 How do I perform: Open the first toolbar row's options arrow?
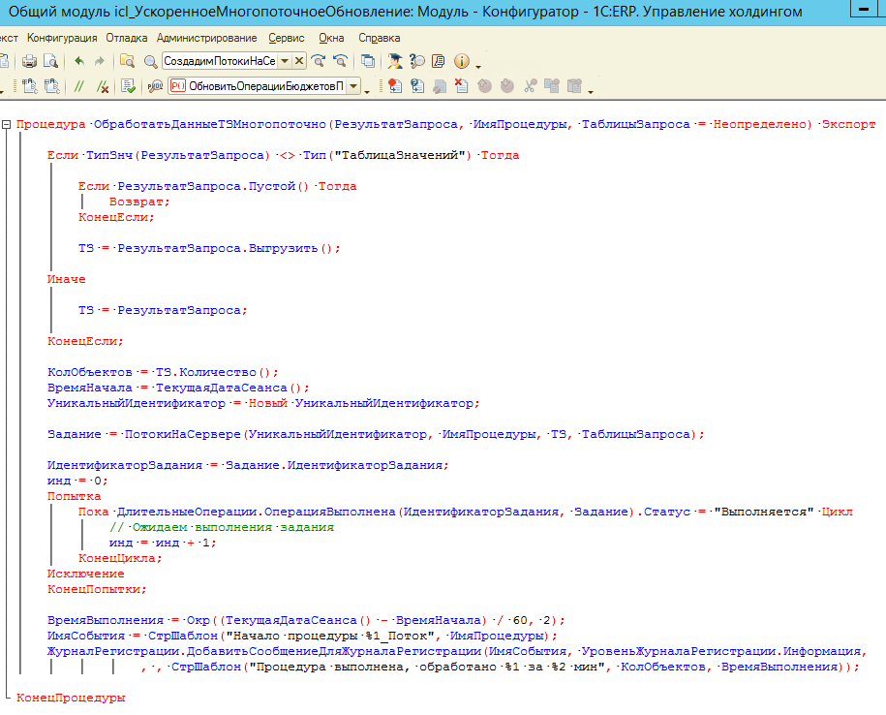[478, 67]
